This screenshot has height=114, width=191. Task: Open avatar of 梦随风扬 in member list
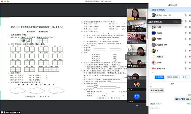coord(154,57)
